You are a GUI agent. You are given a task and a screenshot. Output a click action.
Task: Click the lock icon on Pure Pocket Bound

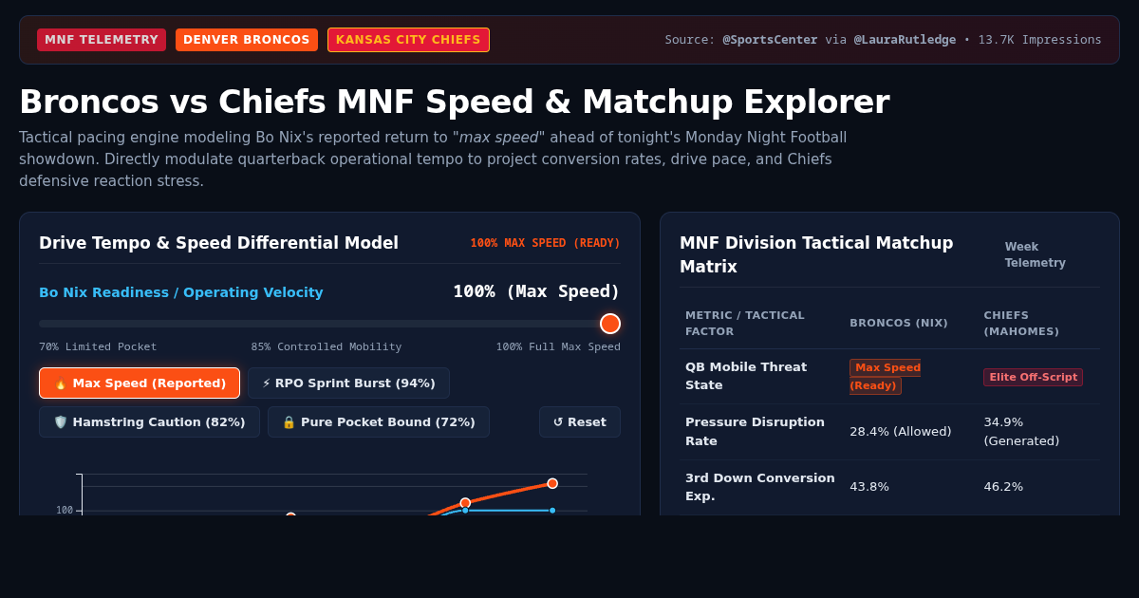click(x=289, y=422)
